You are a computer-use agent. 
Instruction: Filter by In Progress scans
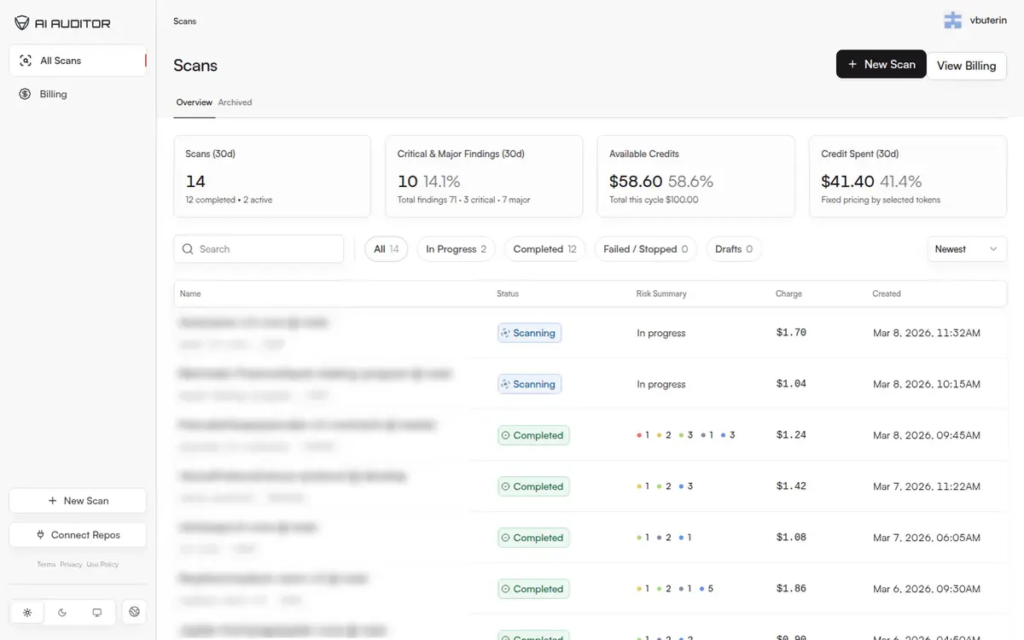pos(456,249)
